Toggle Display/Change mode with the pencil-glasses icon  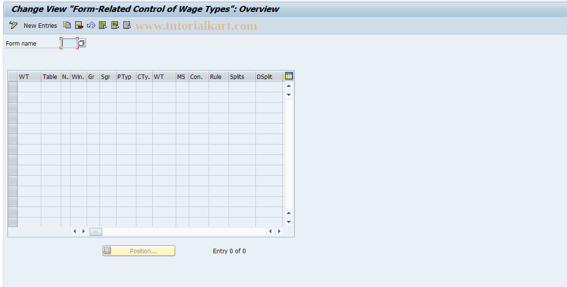[13, 25]
